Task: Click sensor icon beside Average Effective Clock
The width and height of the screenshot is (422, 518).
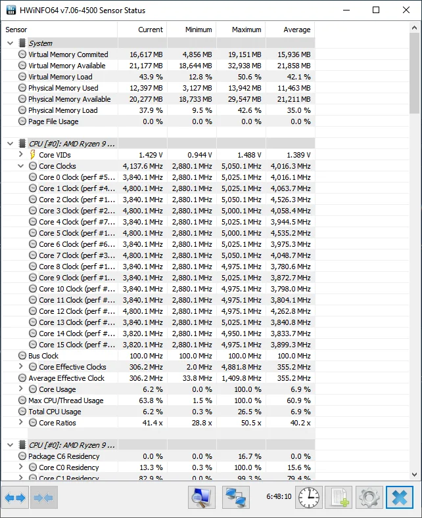Action: click(22, 378)
